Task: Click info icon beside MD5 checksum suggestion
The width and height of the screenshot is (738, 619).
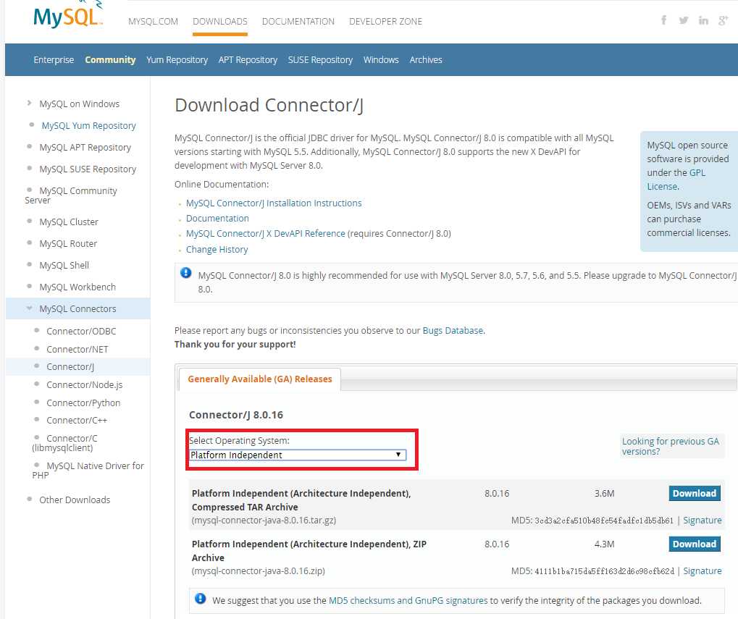Action: coord(200,598)
